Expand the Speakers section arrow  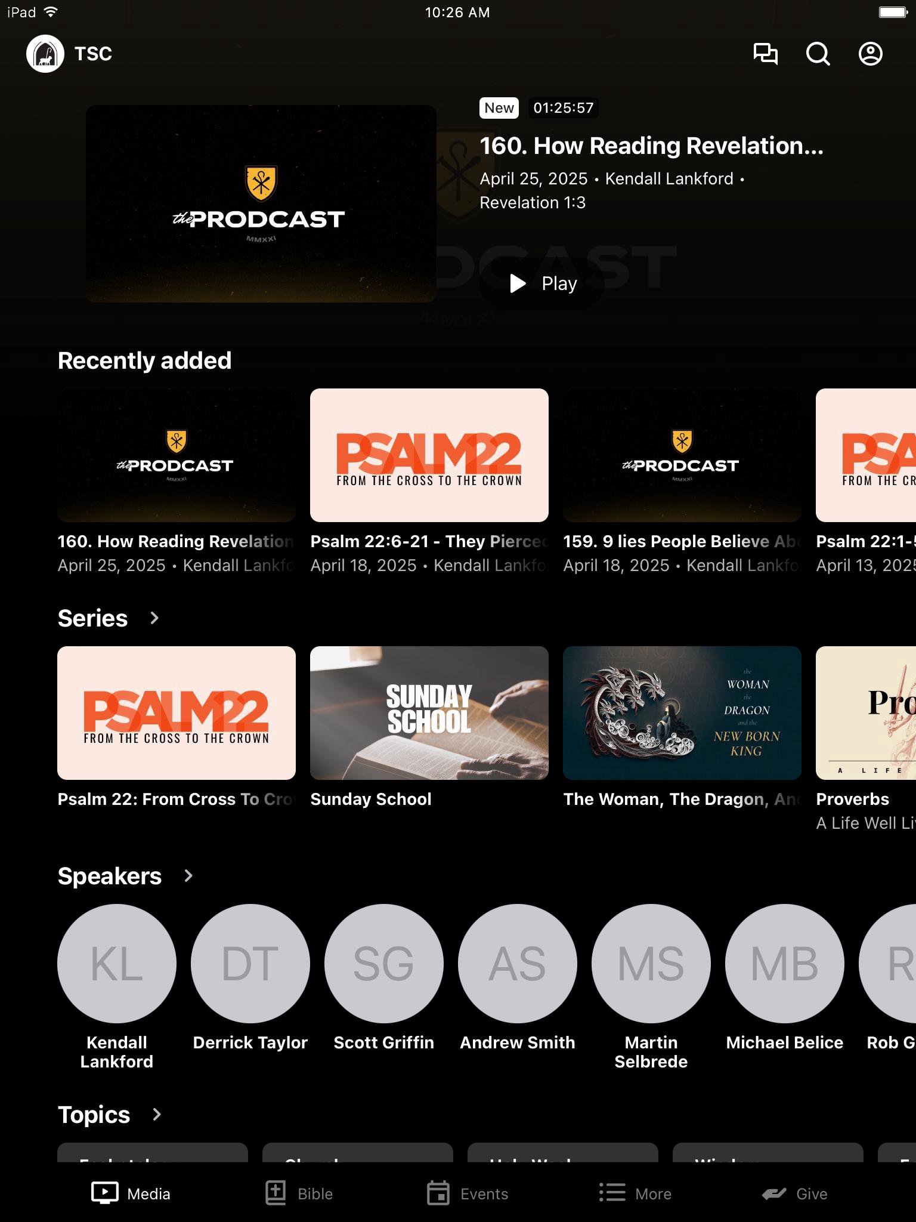pyautogui.click(x=188, y=876)
